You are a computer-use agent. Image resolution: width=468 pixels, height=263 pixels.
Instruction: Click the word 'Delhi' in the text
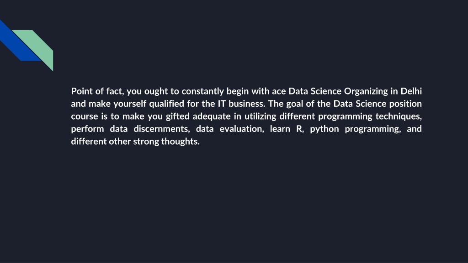tap(411, 91)
